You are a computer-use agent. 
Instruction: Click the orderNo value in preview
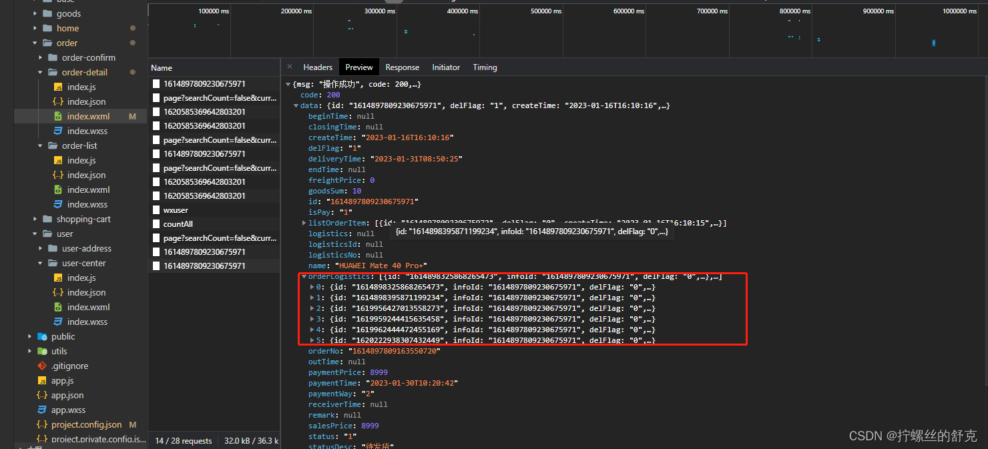(x=396, y=351)
